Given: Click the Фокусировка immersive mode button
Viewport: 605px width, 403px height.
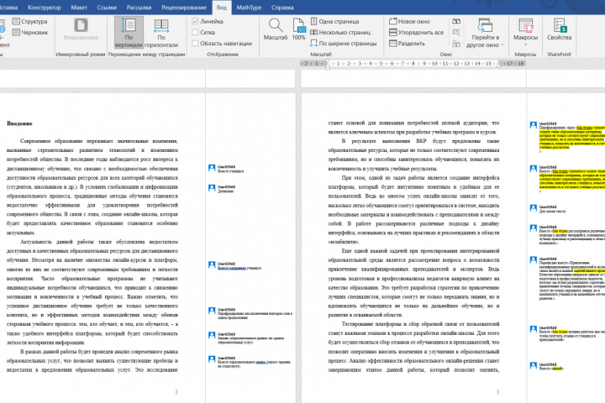Looking at the screenshot, I should coord(81,29).
